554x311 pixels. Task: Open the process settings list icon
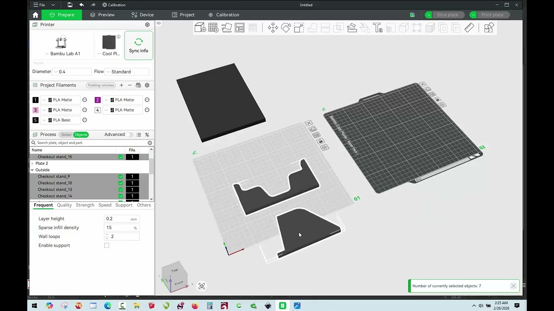click(138, 135)
